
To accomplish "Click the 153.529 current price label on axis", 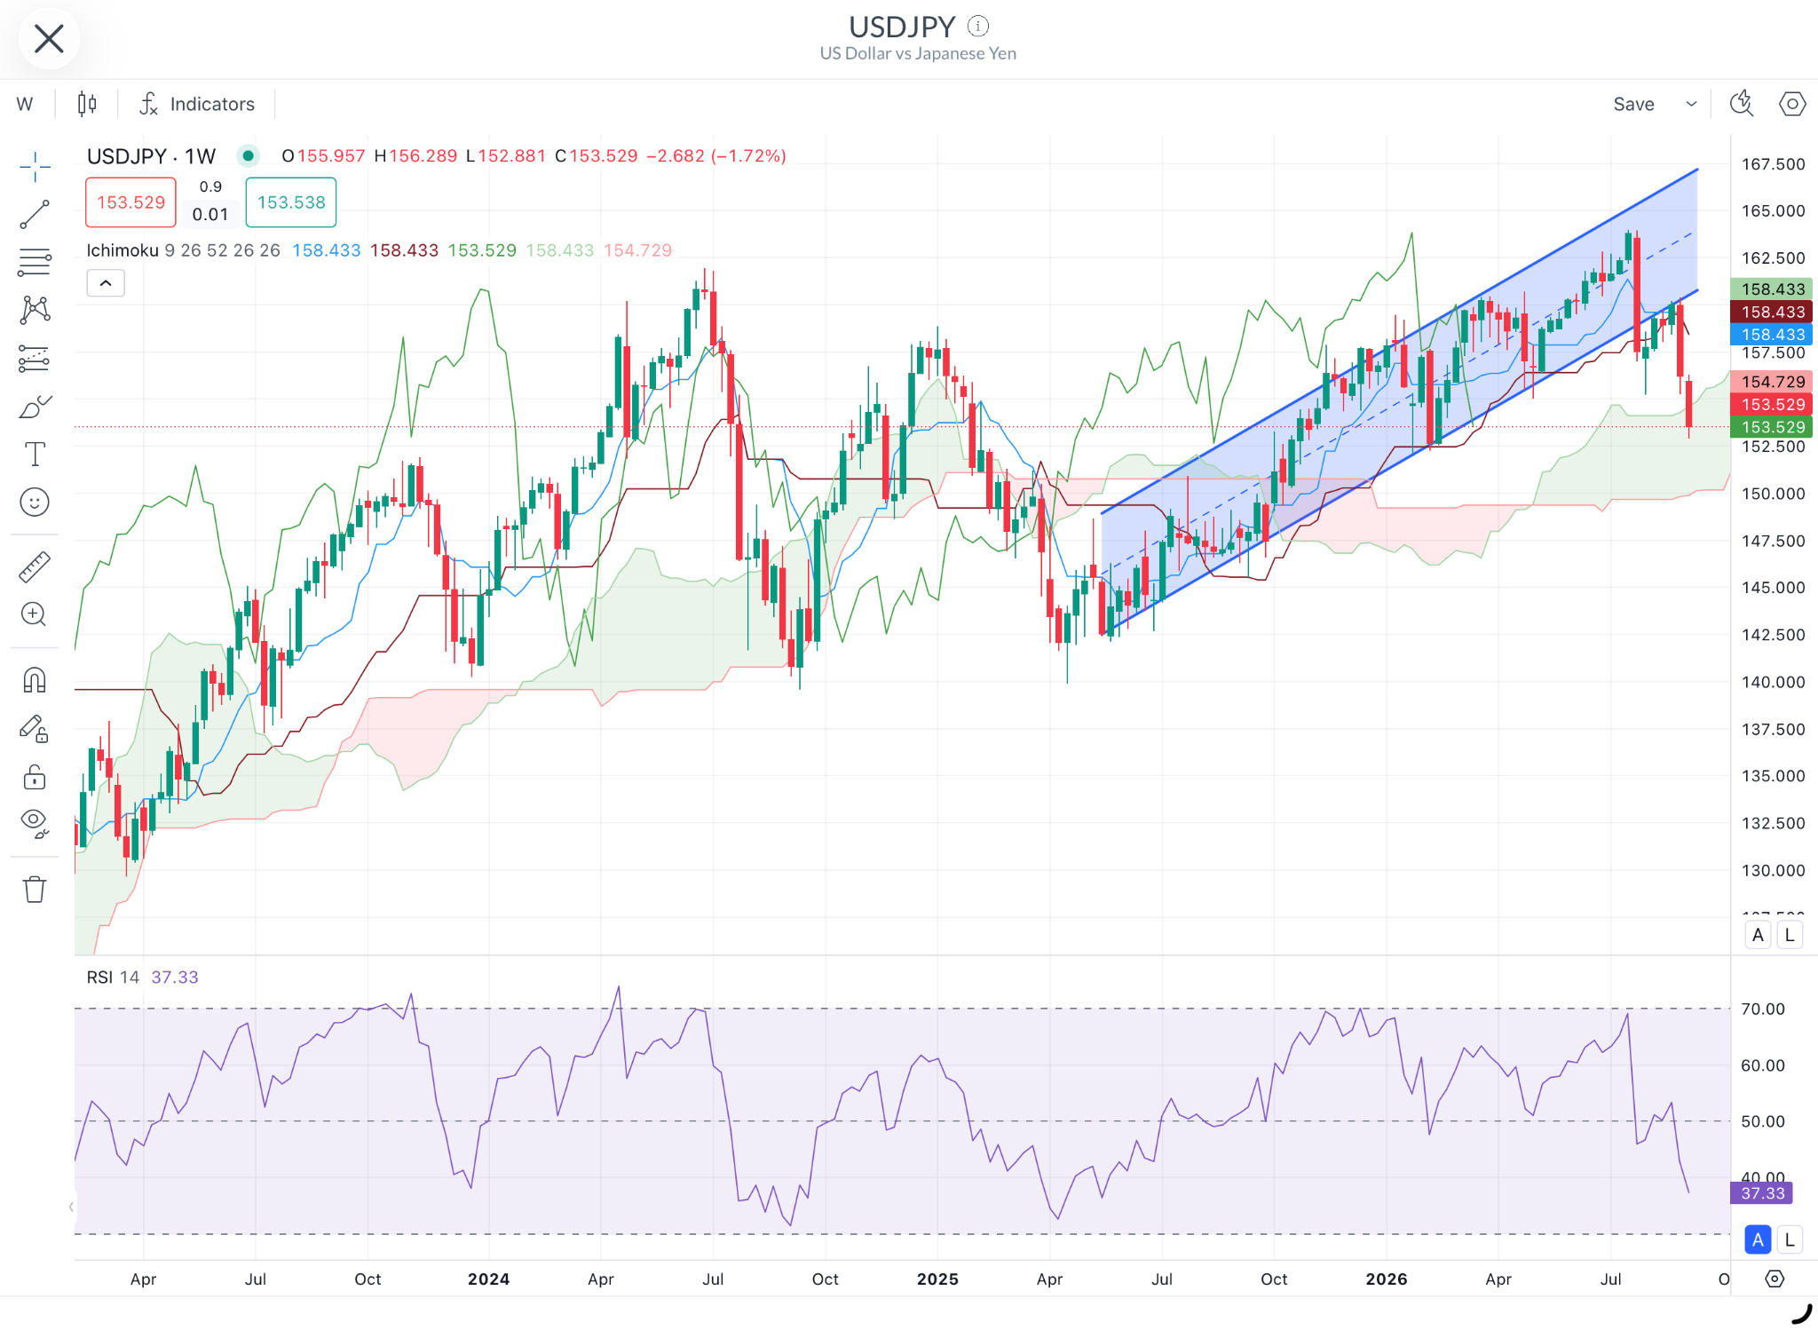I will click(1772, 405).
